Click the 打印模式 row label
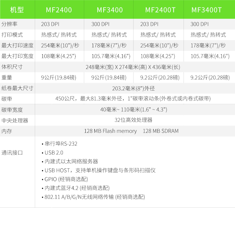 coord(12,35)
